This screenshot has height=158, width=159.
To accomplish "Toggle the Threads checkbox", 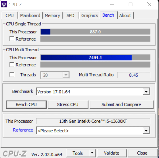I will point(12,75).
